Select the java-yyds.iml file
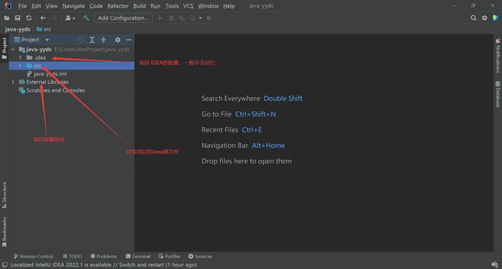Image resolution: width=502 pixels, height=269 pixels. tap(50, 74)
